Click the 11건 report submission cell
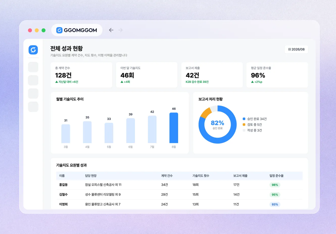Image resolution: width=336 pixels, height=234 pixels. click(x=236, y=204)
